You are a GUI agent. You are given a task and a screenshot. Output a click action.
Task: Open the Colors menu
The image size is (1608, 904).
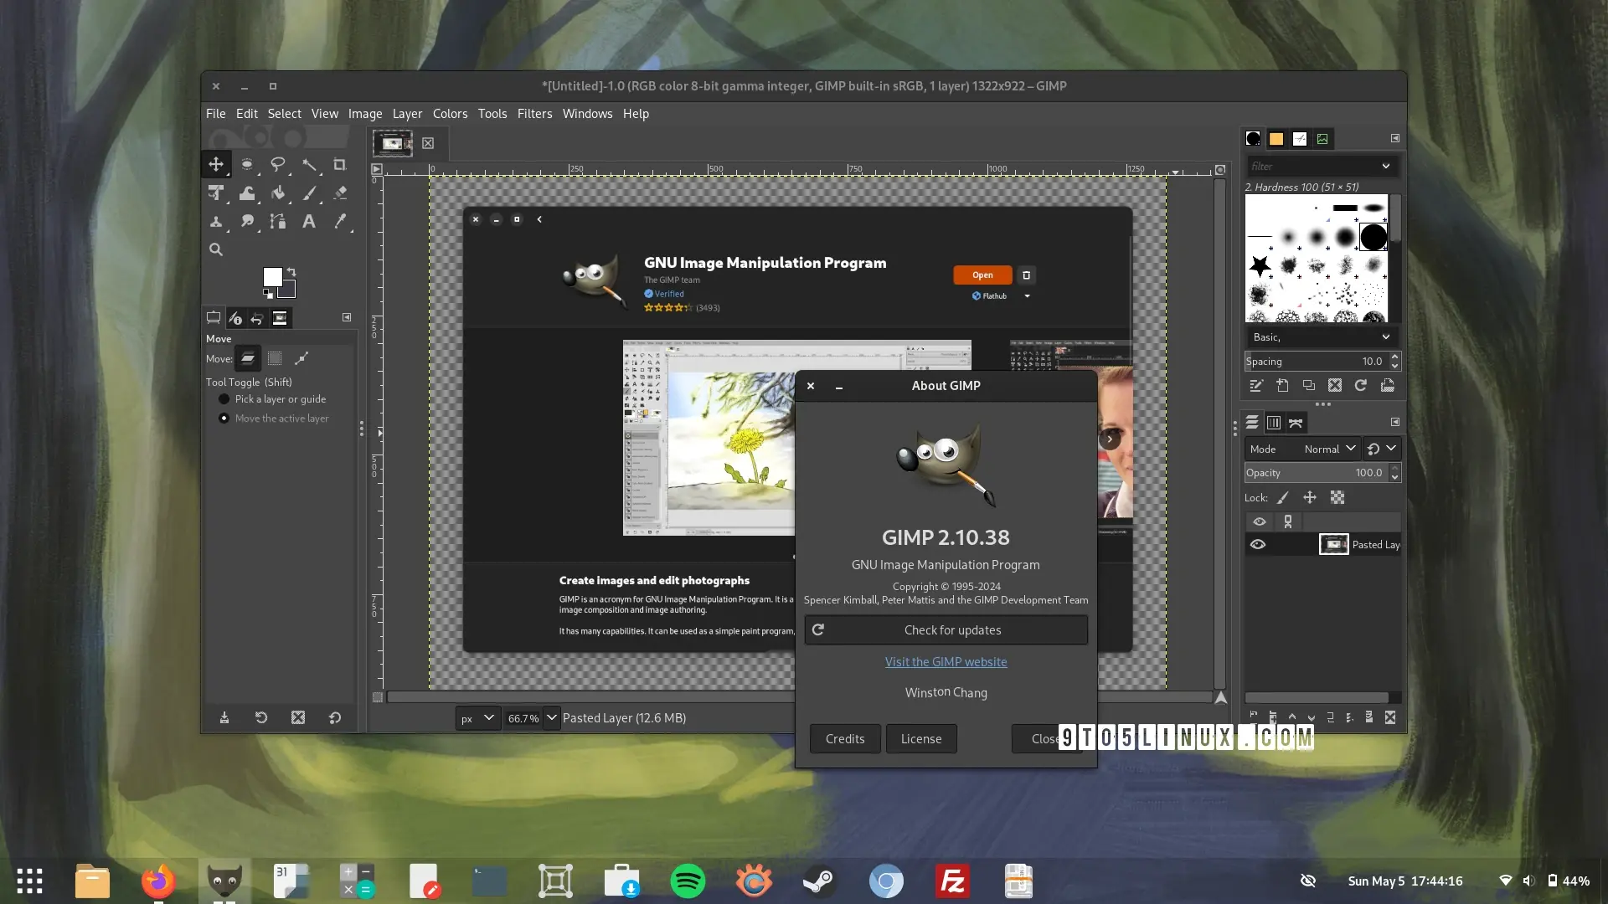pos(450,114)
